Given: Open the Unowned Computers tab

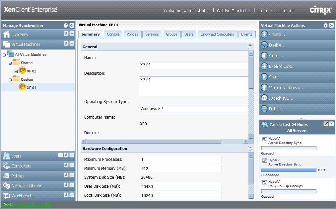Looking at the screenshot, I should click(217, 34).
